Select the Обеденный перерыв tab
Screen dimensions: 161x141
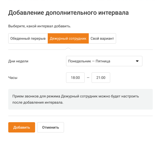tap(28, 38)
